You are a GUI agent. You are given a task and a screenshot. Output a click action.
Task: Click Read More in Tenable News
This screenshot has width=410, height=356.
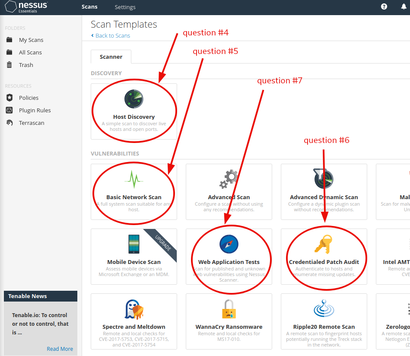60,349
